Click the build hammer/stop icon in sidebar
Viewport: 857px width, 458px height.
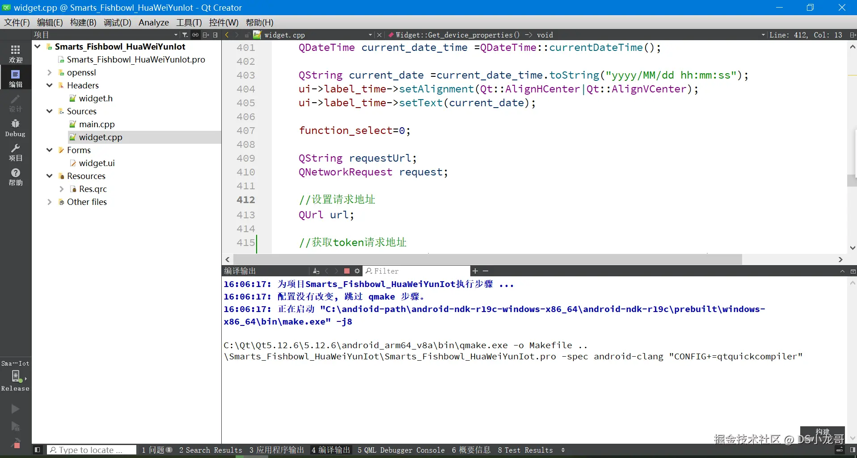point(16,444)
